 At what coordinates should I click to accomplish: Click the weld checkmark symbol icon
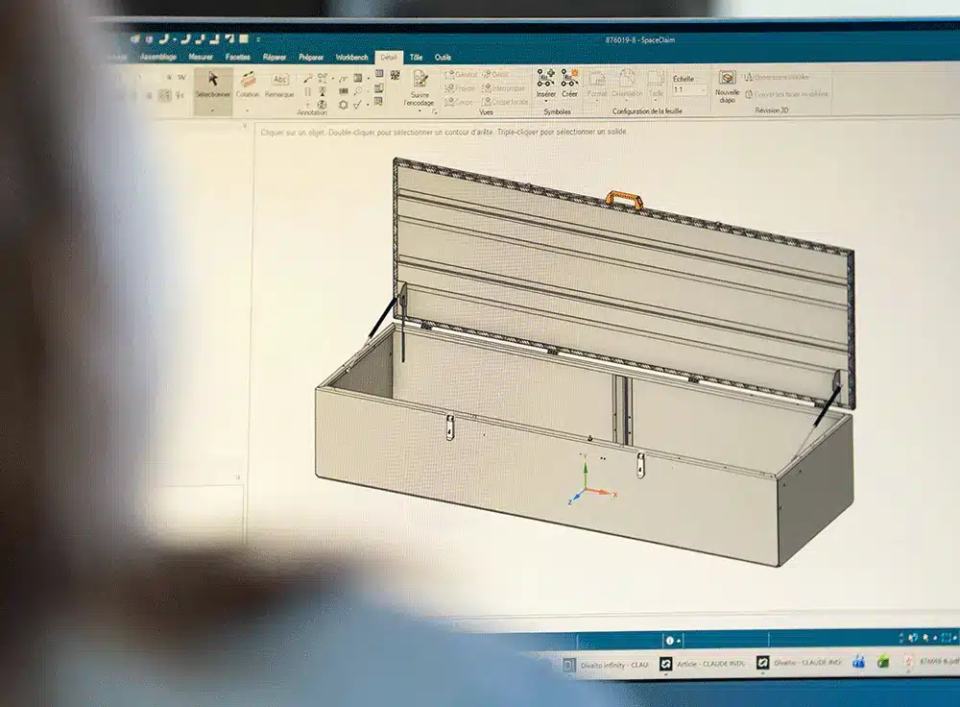click(357, 105)
